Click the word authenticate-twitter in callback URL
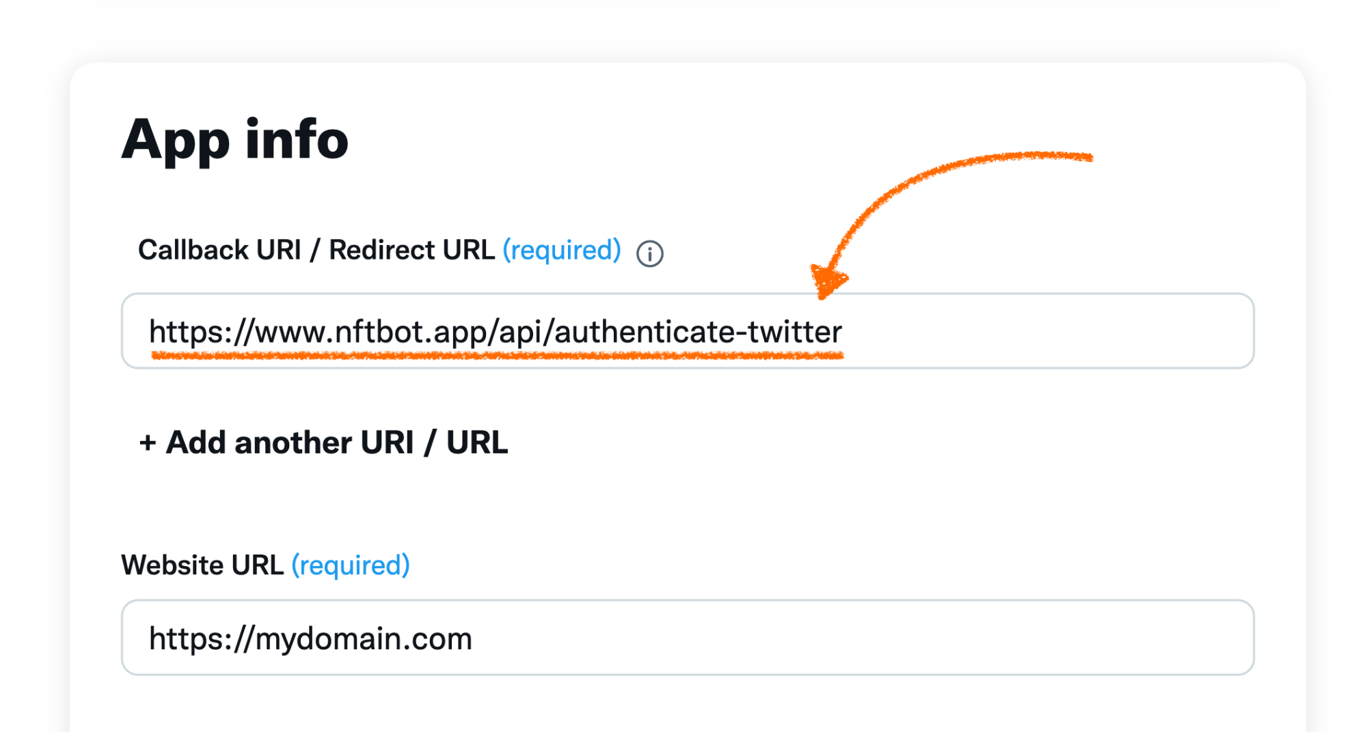This screenshot has width=1367, height=732. pos(699,332)
